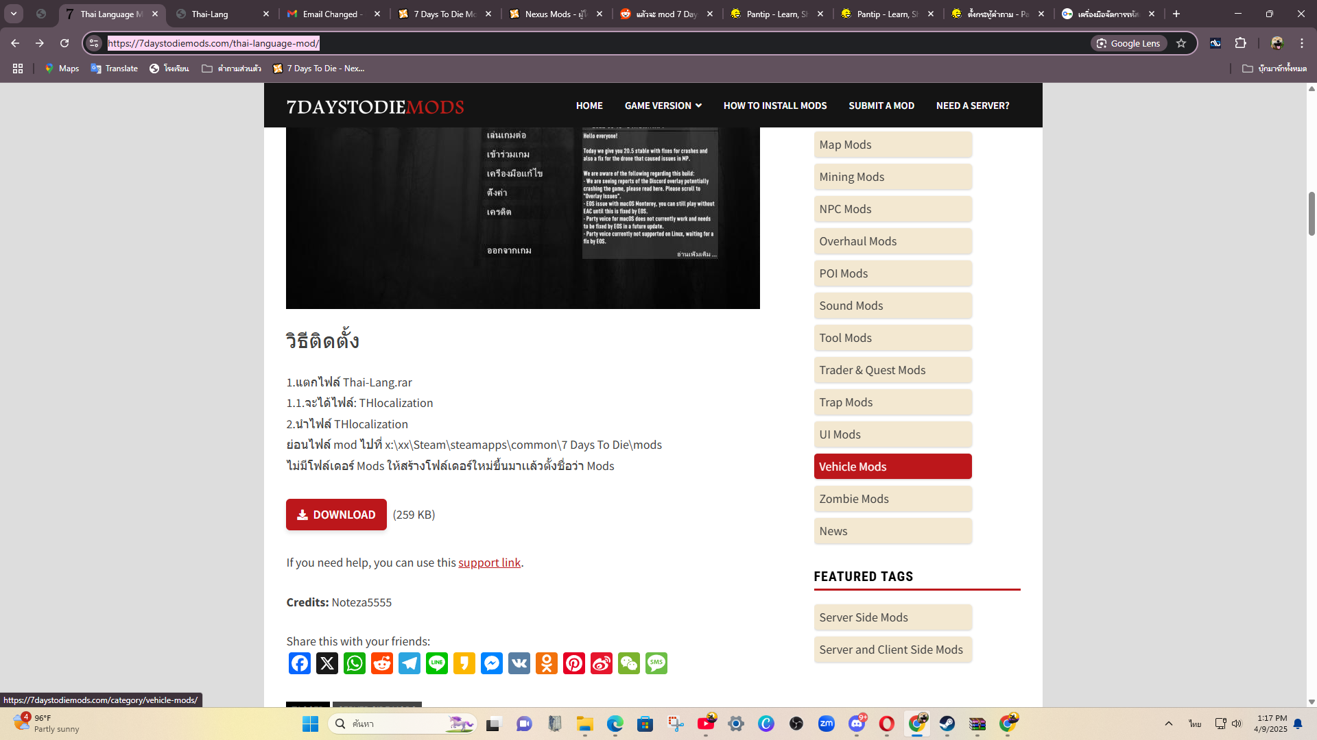The width and height of the screenshot is (1317, 740).
Task: Share via the SMS message icon
Action: tap(656, 663)
